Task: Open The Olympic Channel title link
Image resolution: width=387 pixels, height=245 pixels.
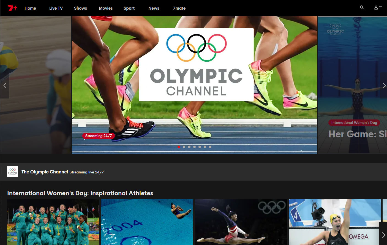Action: point(45,172)
